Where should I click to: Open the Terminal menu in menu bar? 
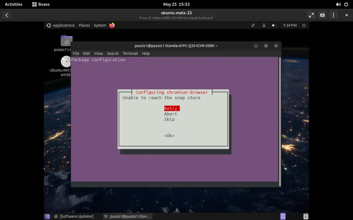(x=130, y=53)
